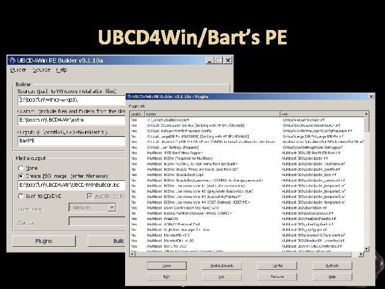Open the Help menu in the main window
This screenshot has width=385, height=289.
61,70
